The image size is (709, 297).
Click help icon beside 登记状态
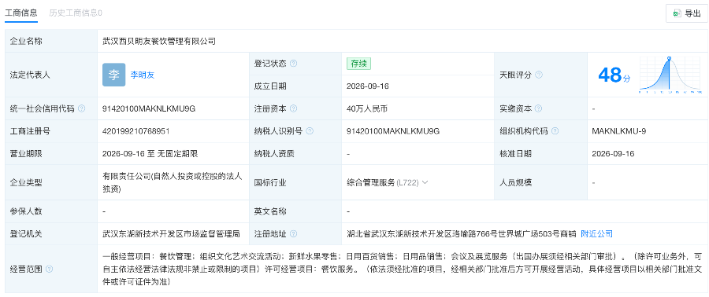coord(294,64)
